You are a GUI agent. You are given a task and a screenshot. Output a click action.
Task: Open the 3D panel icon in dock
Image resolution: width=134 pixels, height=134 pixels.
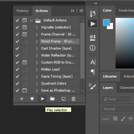(92, 38)
